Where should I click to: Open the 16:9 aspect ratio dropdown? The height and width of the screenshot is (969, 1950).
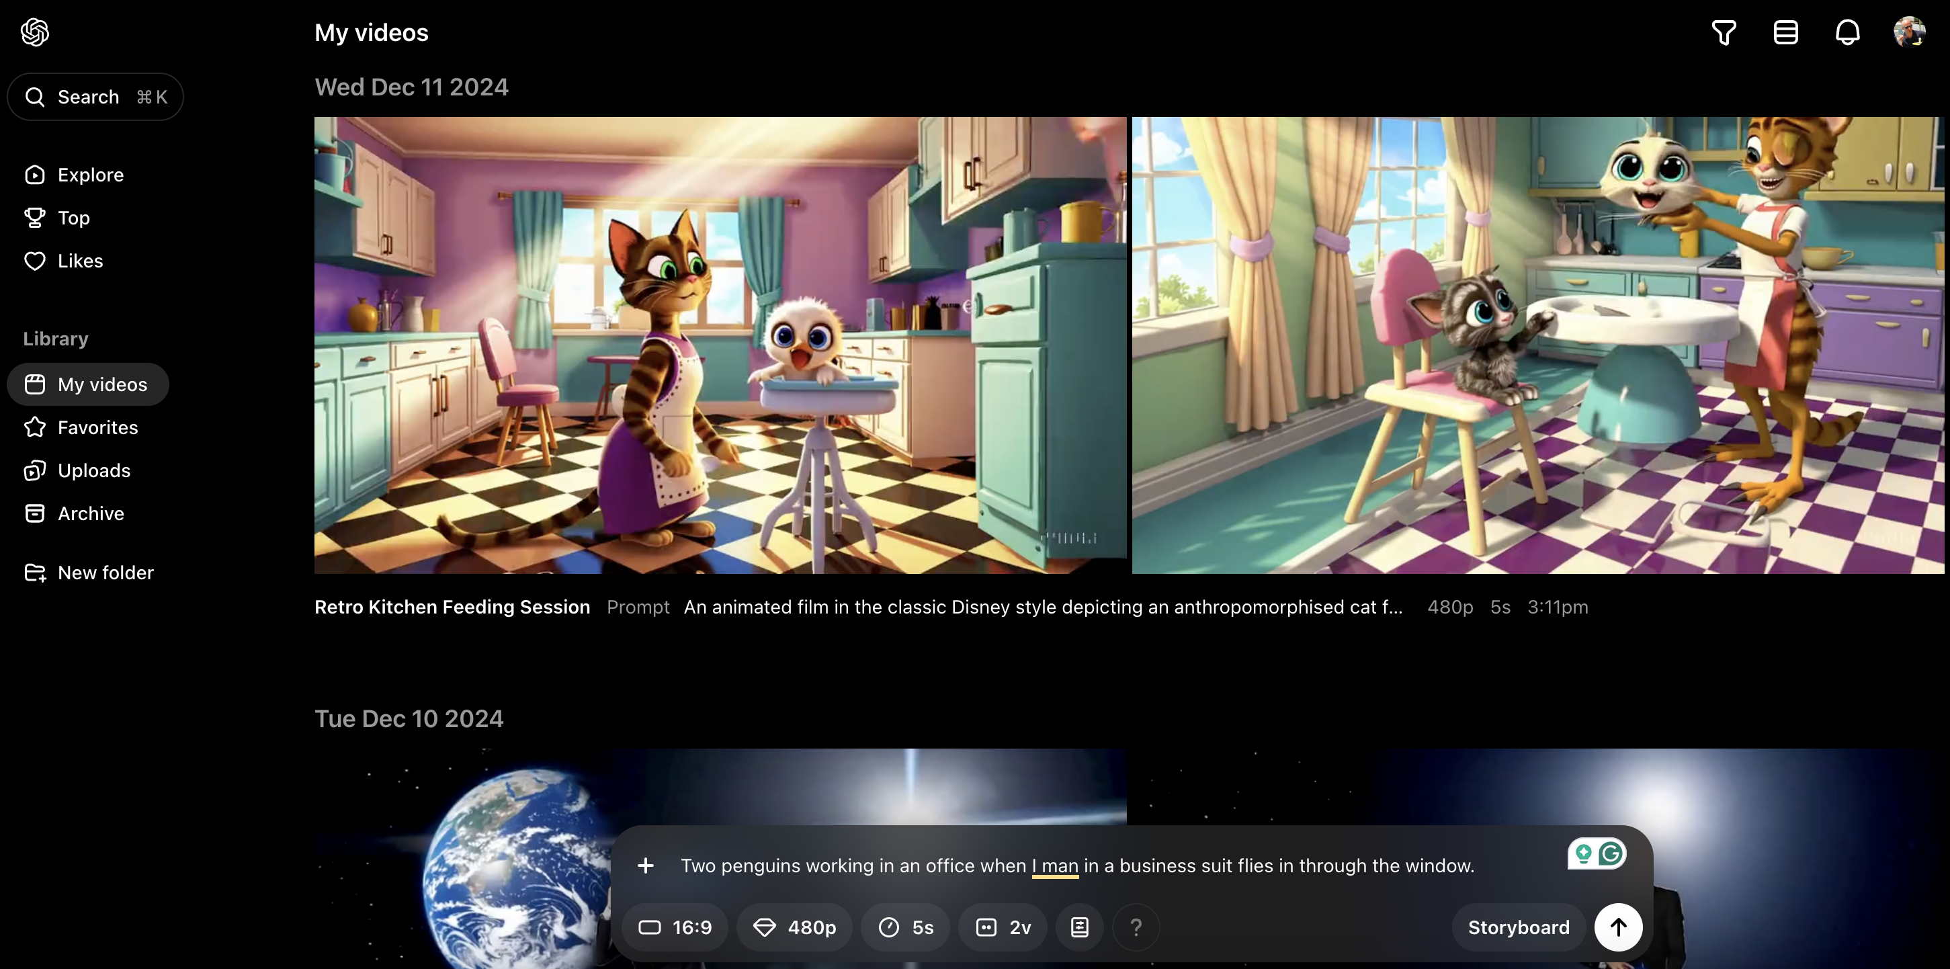click(x=675, y=927)
